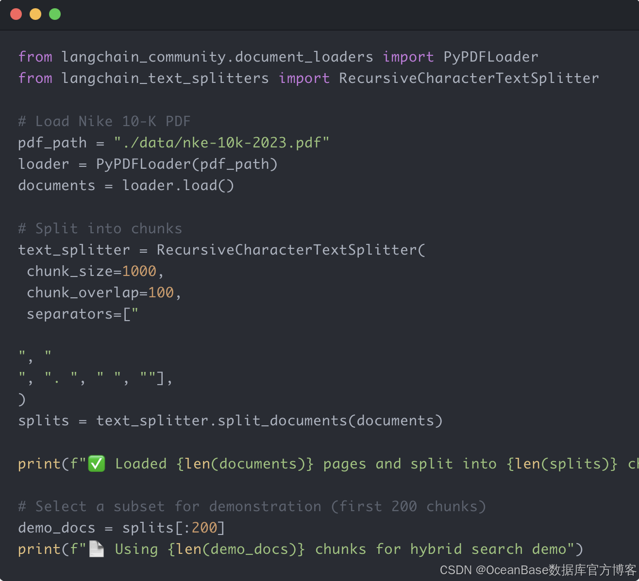This screenshot has height=581, width=639.
Task: Click the '# Load Nike 10-K PDF' comment
Action: pyautogui.click(x=104, y=121)
